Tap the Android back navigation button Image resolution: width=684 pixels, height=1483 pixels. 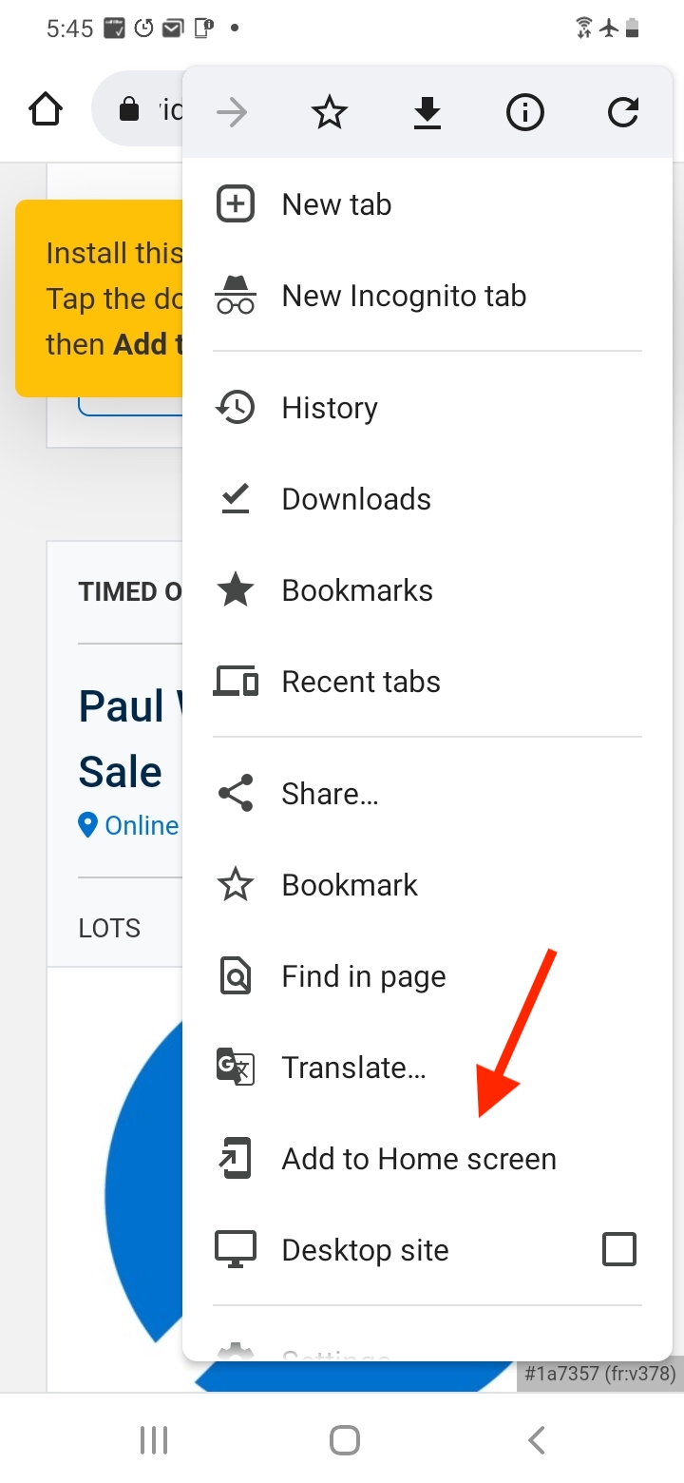(537, 1439)
